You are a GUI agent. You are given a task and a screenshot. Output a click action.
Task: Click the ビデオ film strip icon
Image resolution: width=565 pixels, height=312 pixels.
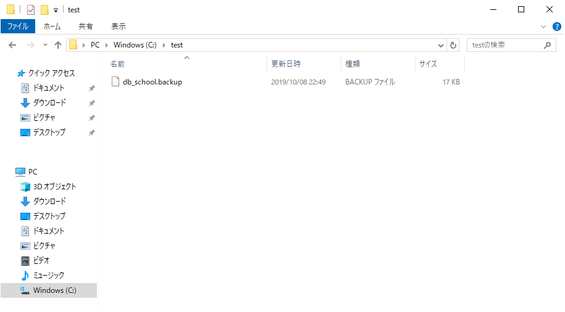pyautogui.click(x=25, y=261)
